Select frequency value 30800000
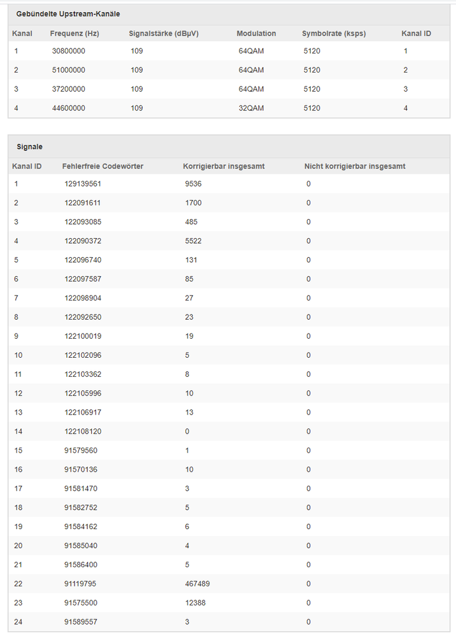Image resolution: width=456 pixels, height=636 pixels. (x=69, y=51)
